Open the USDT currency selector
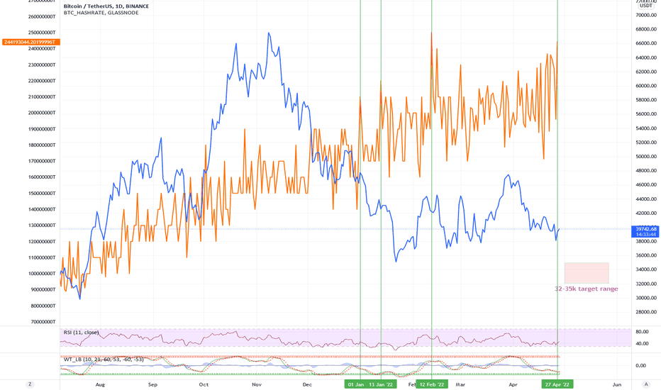Image resolution: width=661 pixels, height=390 pixels. coord(646,6)
